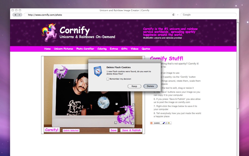249x156 pixels.
Task: Click the arrow handle nearest the round unicorn sticker
Action: point(117,104)
